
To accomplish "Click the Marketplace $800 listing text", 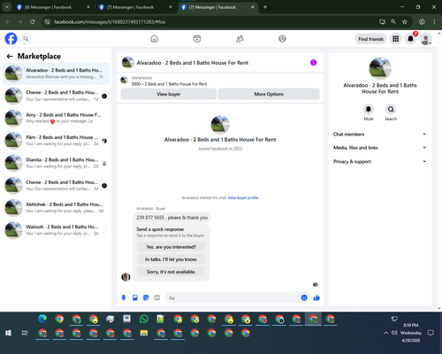I will click(169, 84).
